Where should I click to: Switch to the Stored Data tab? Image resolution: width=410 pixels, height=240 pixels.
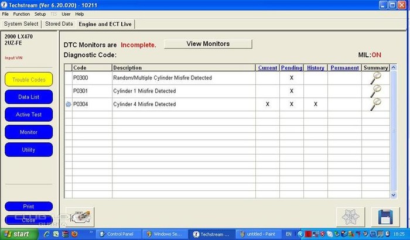point(59,24)
